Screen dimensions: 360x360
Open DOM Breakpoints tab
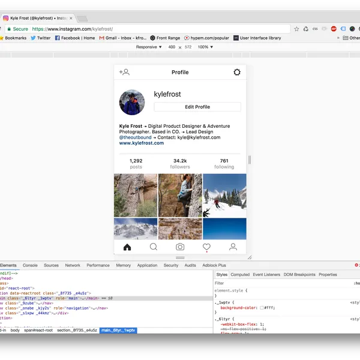coord(299,275)
